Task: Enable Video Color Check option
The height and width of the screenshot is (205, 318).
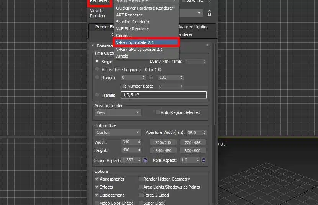Action: pos(97,203)
